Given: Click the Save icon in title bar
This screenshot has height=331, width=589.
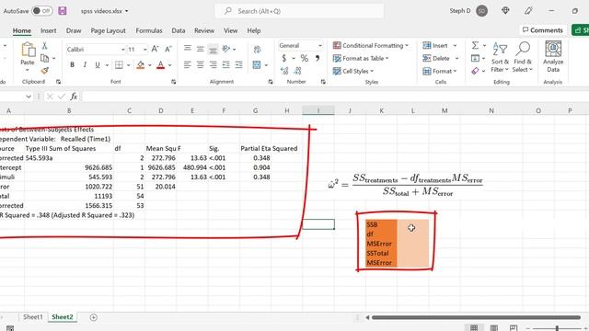Looking at the screenshot, I should [63, 11].
